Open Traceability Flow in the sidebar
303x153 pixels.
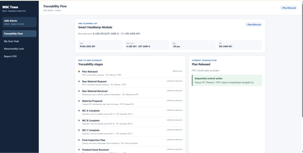tap(19, 34)
